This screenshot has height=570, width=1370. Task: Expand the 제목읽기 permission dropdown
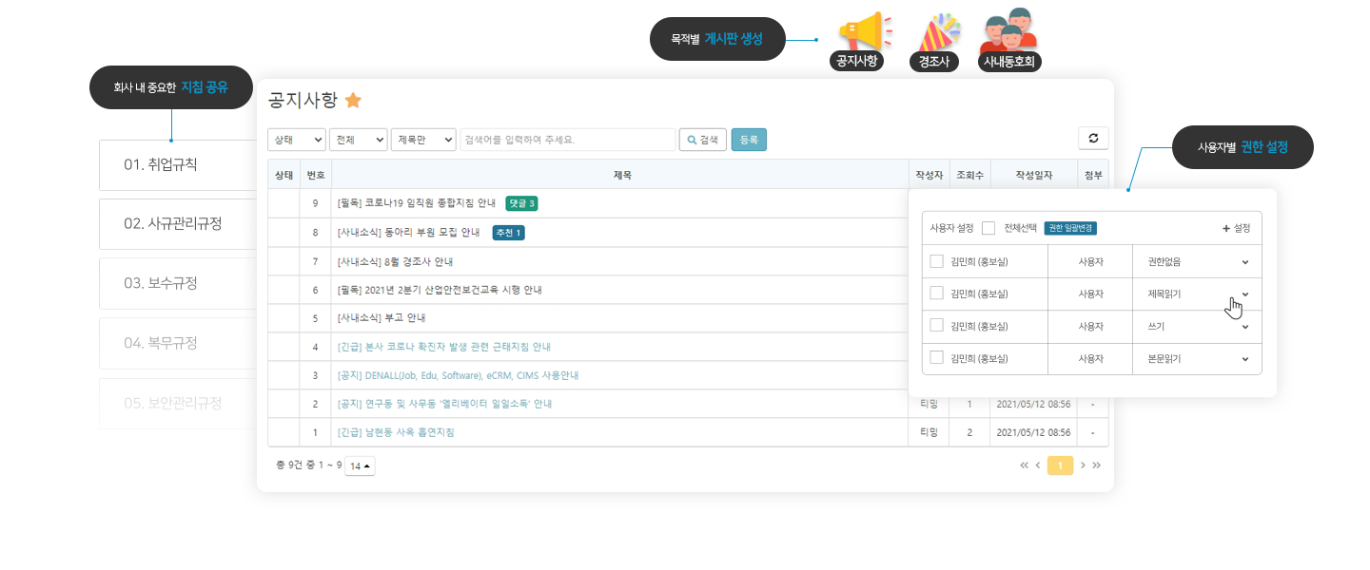pos(1244,294)
